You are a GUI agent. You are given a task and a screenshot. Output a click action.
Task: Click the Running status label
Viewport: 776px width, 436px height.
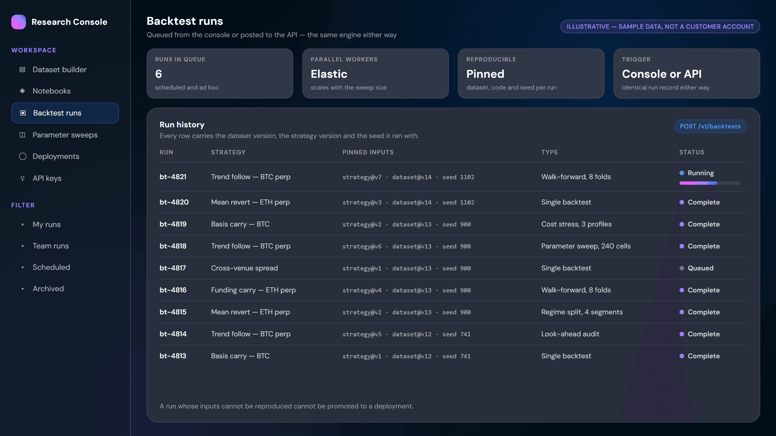pos(701,173)
